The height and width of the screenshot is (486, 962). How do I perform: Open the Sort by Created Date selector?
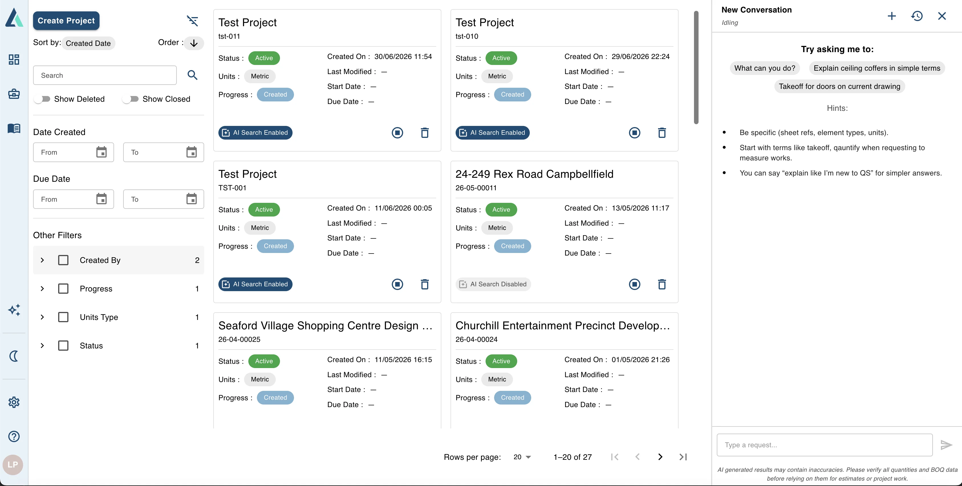coord(88,43)
